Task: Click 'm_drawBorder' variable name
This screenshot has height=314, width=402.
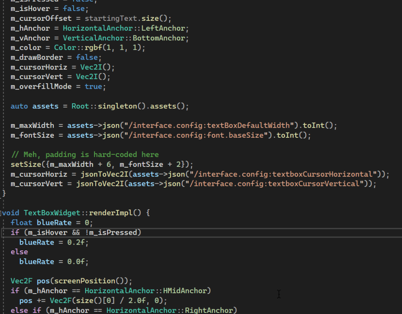Action: point(37,57)
